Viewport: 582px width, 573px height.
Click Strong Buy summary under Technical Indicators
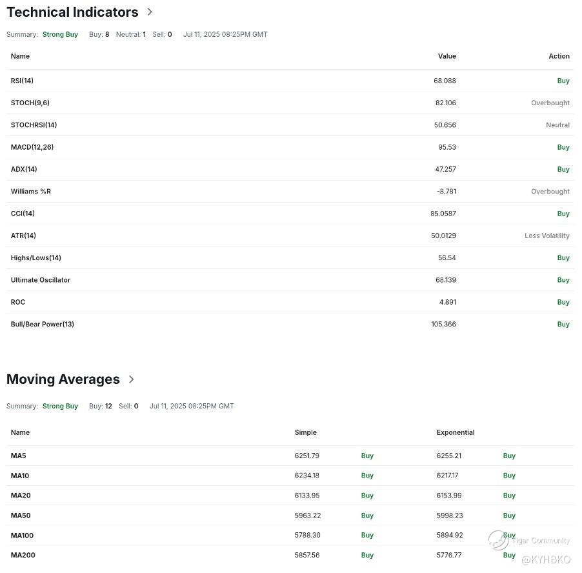60,34
